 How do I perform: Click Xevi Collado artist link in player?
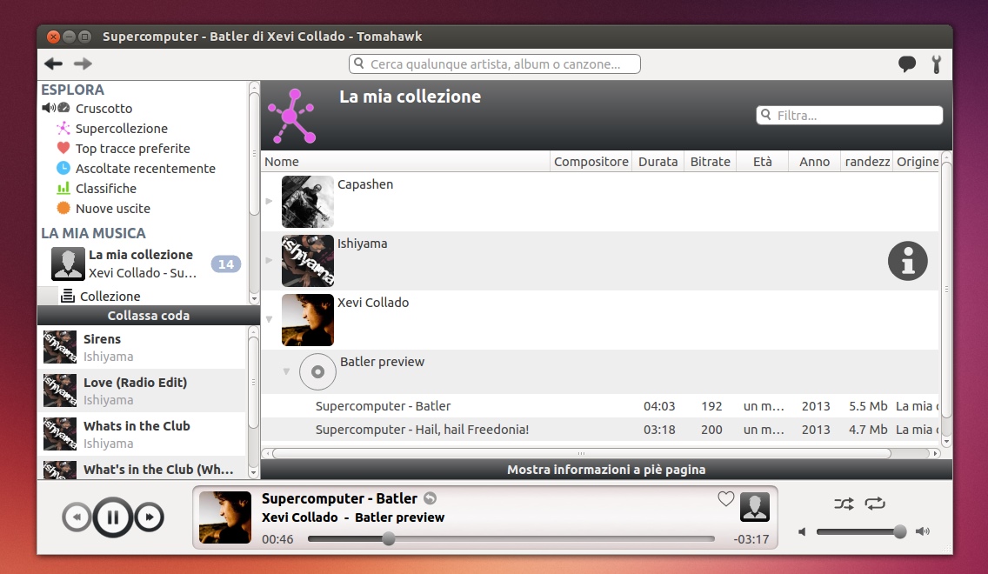300,517
